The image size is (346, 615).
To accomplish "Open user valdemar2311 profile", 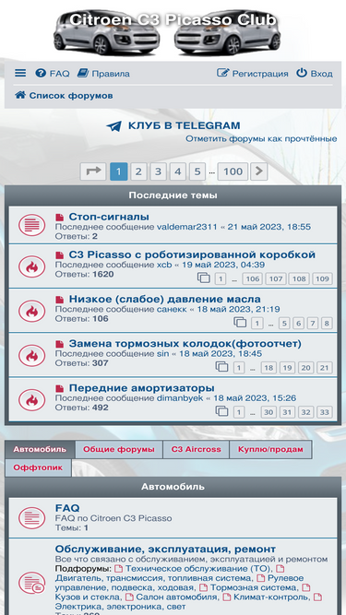I will coord(186,227).
